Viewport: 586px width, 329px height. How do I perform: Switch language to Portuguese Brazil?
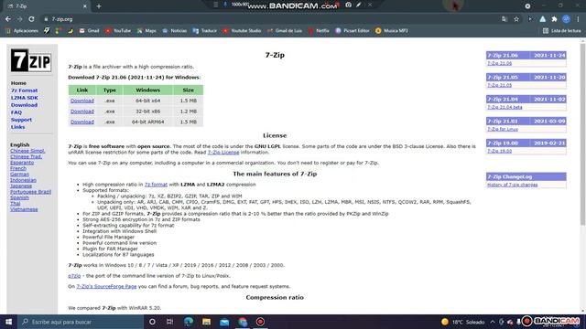tap(30, 192)
